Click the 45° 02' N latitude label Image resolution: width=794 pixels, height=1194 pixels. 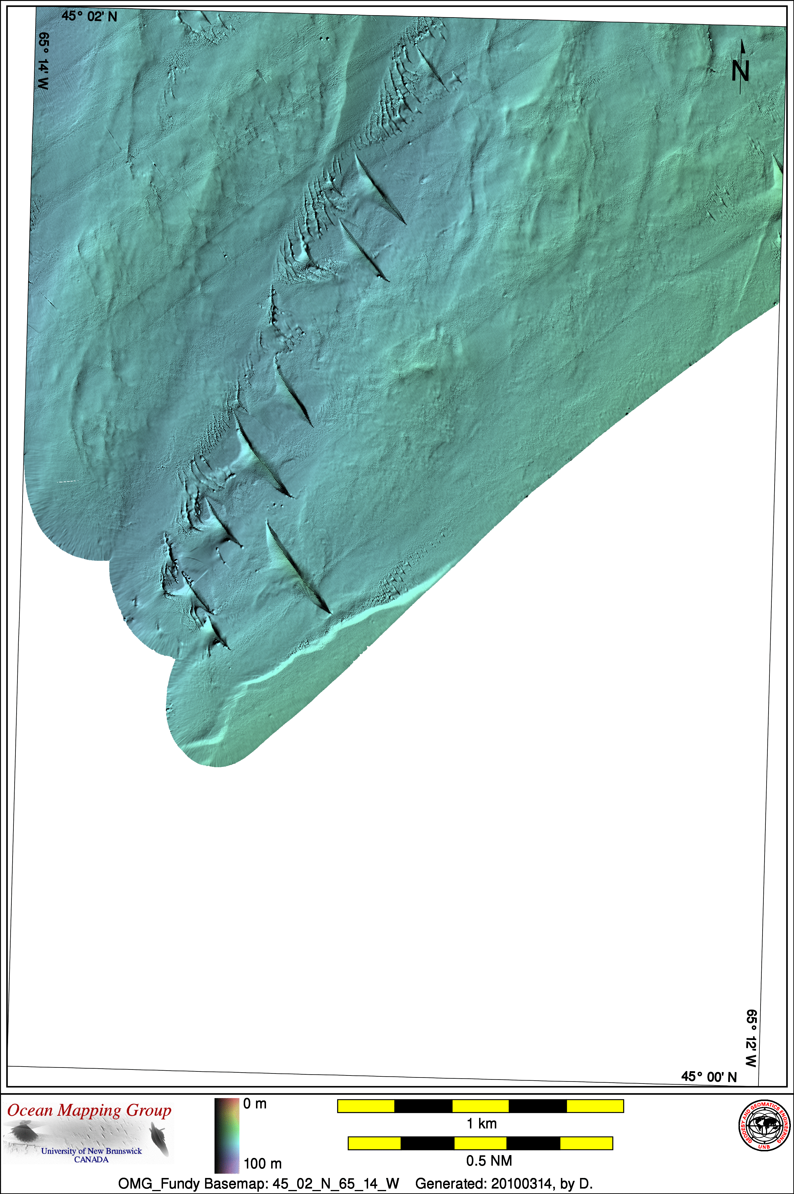89,17
